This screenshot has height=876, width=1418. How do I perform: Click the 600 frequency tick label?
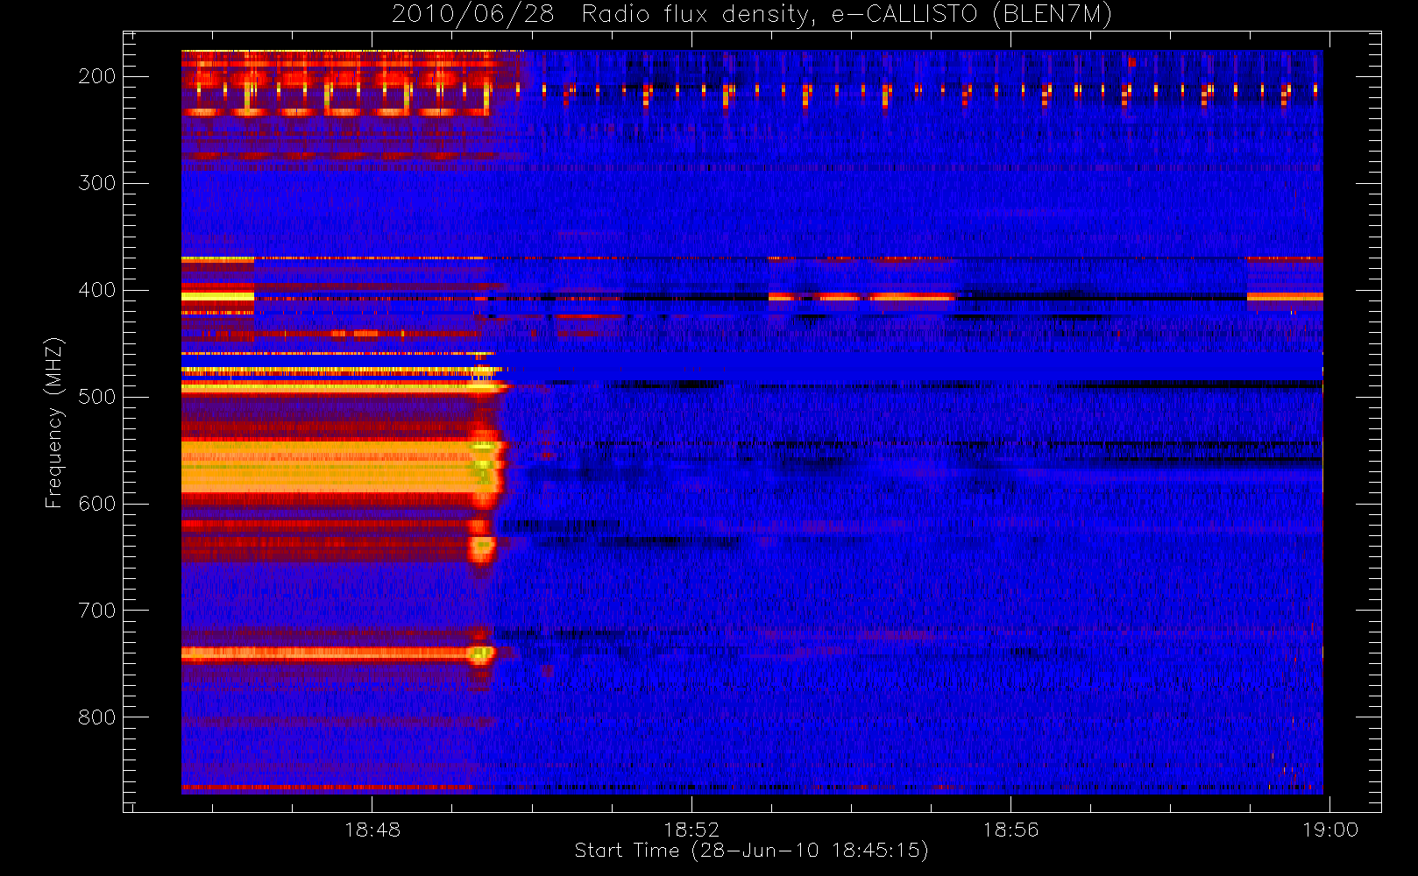(x=97, y=504)
